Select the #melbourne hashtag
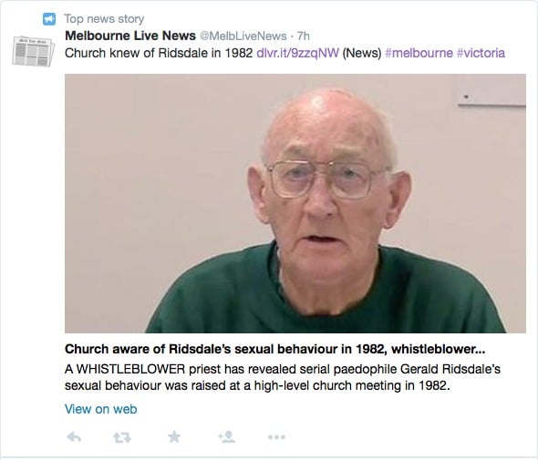 pos(419,53)
